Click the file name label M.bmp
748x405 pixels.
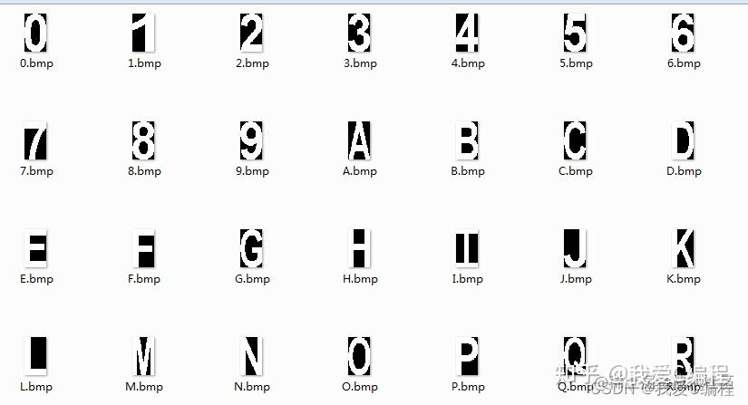pos(144,387)
